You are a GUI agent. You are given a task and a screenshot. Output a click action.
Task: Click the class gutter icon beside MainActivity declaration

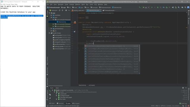pyautogui.click(x=75, y=22)
